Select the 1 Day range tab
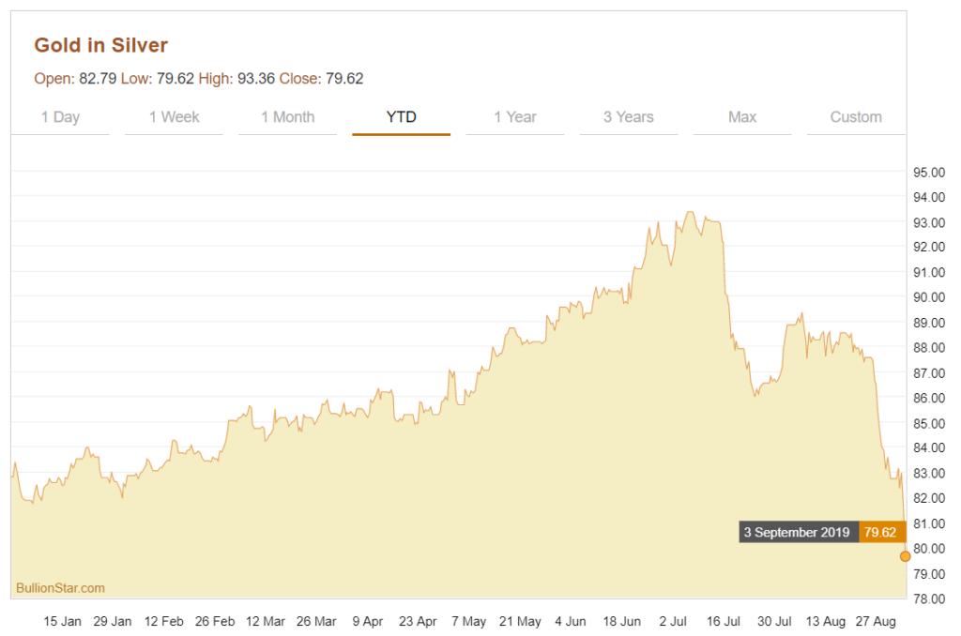 pyautogui.click(x=60, y=117)
